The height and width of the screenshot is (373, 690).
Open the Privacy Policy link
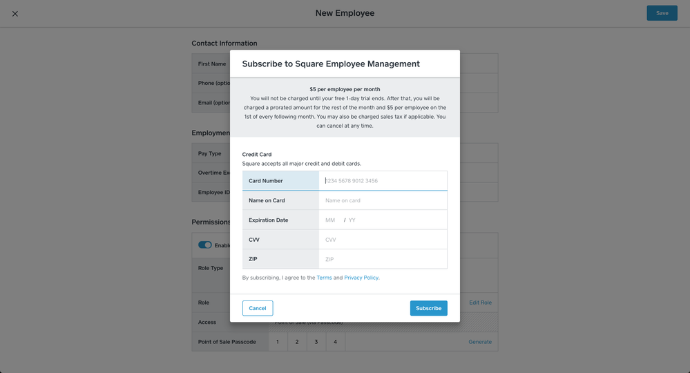coord(361,278)
